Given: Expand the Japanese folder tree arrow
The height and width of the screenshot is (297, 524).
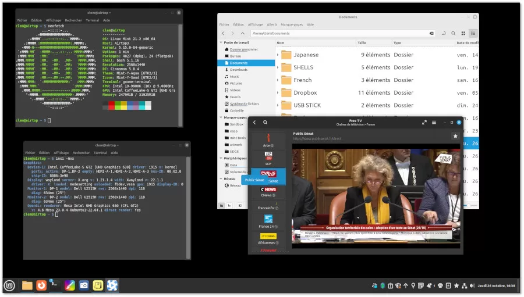Looking at the screenshot, I should (278, 55).
